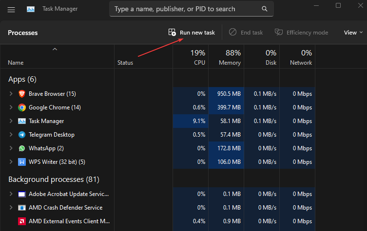Click the 57.4 MB memory cell
The height and width of the screenshot is (231, 367).
click(x=226, y=135)
